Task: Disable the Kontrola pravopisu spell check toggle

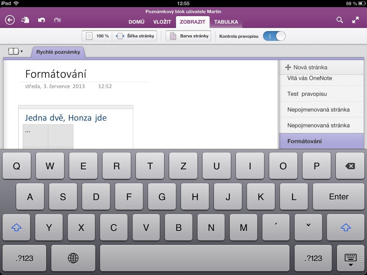Action: tap(274, 36)
